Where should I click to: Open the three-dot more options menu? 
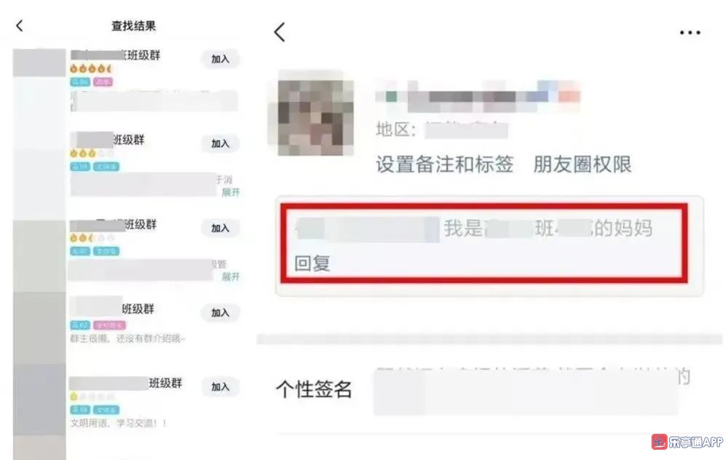click(x=690, y=33)
